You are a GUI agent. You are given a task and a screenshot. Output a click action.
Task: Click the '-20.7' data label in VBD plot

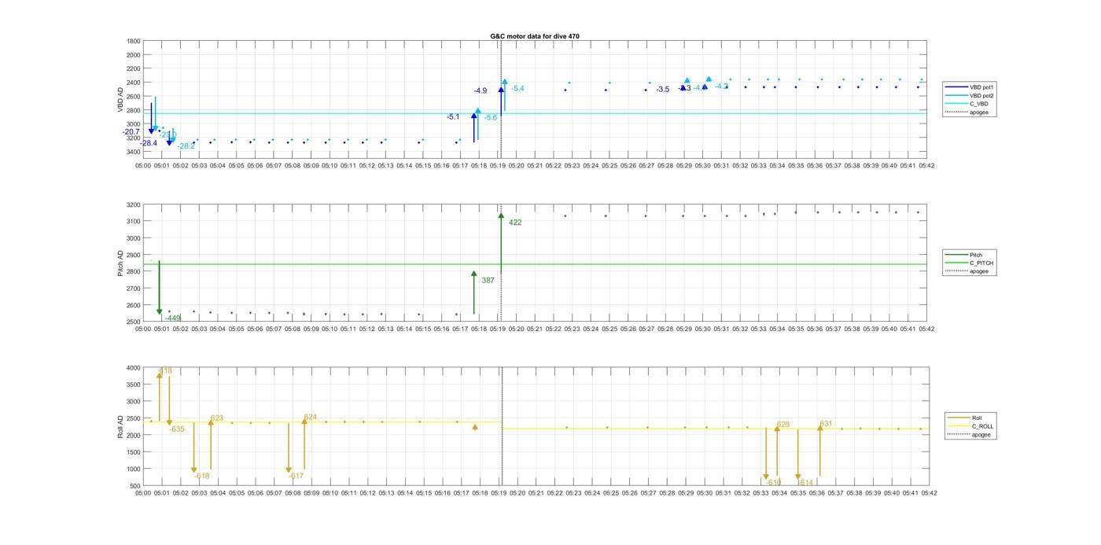(131, 132)
